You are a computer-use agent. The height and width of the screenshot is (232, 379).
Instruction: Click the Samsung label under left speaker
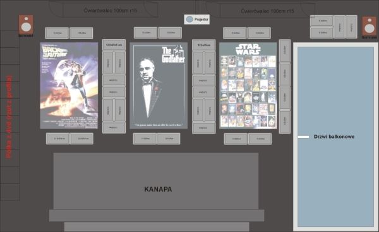(x=26, y=36)
